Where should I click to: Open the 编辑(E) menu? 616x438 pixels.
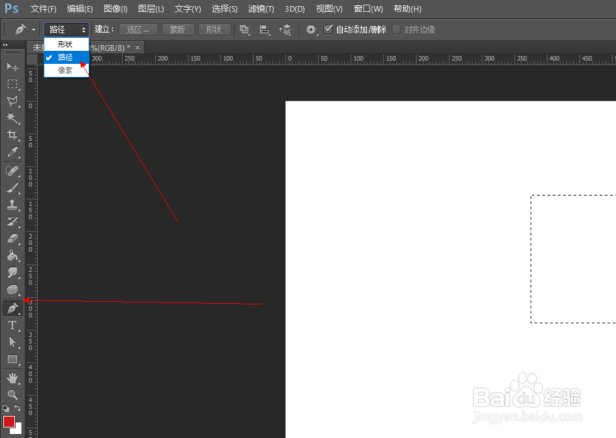point(80,8)
